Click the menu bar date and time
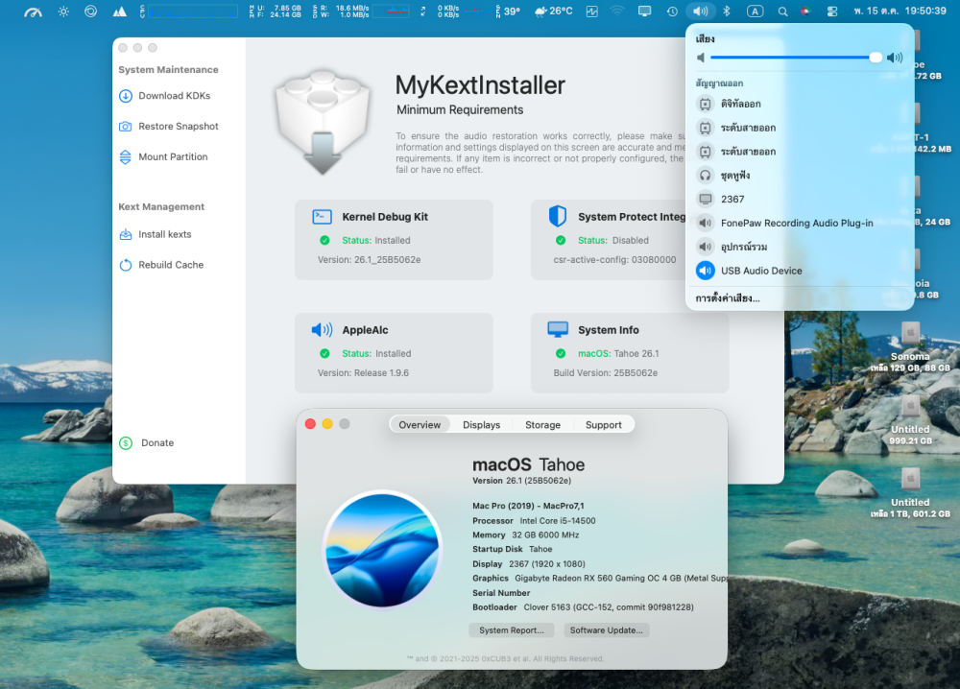This screenshot has width=960, height=689. point(900,11)
